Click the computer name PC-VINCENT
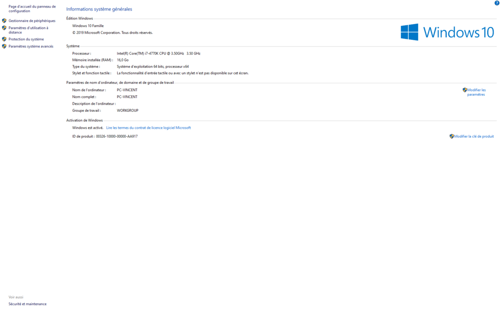The width and height of the screenshot is (500, 312). pyautogui.click(x=128, y=90)
